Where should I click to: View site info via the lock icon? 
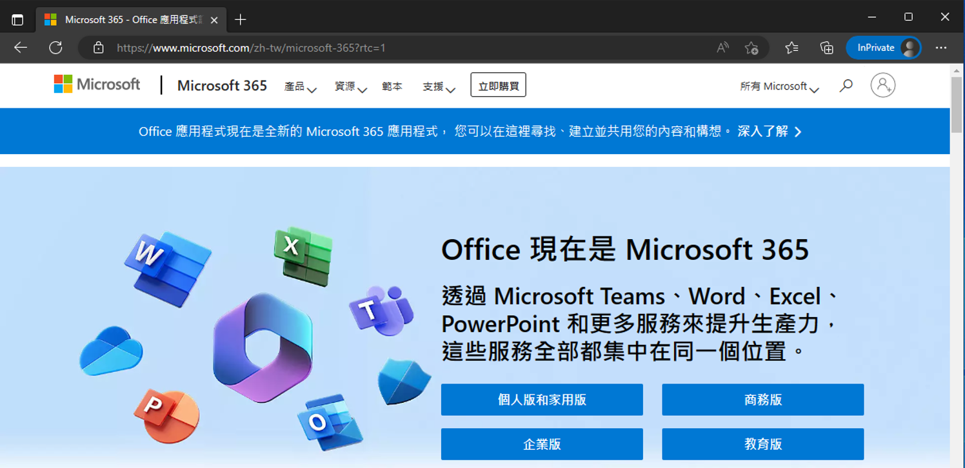tap(98, 48)
